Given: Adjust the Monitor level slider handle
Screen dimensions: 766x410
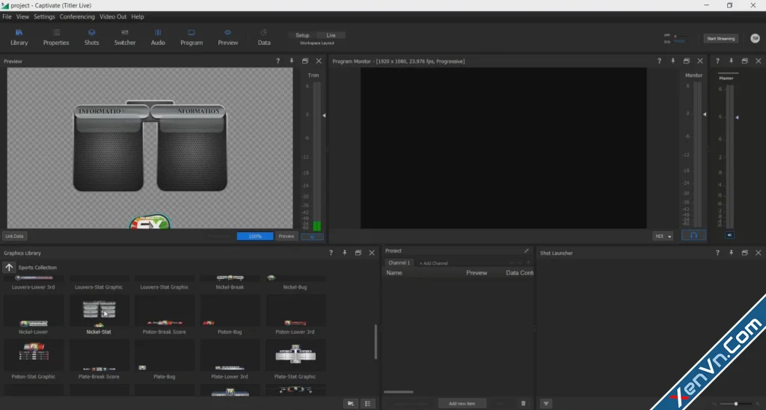Looking at the screenshot, I should click(x=705, y=114).
